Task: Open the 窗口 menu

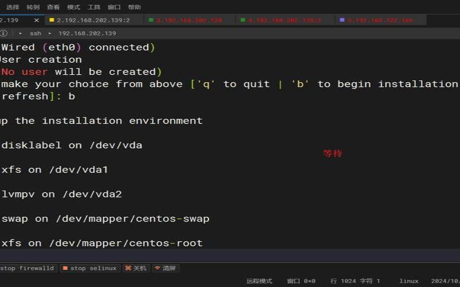Action: (x=114, y=7)
